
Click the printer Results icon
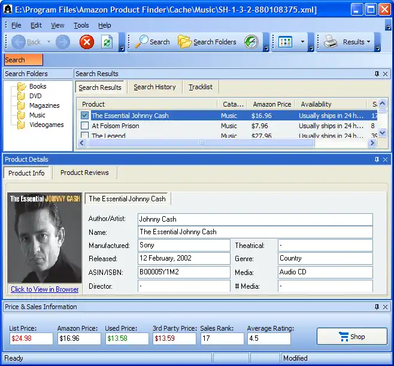(331, 42)
